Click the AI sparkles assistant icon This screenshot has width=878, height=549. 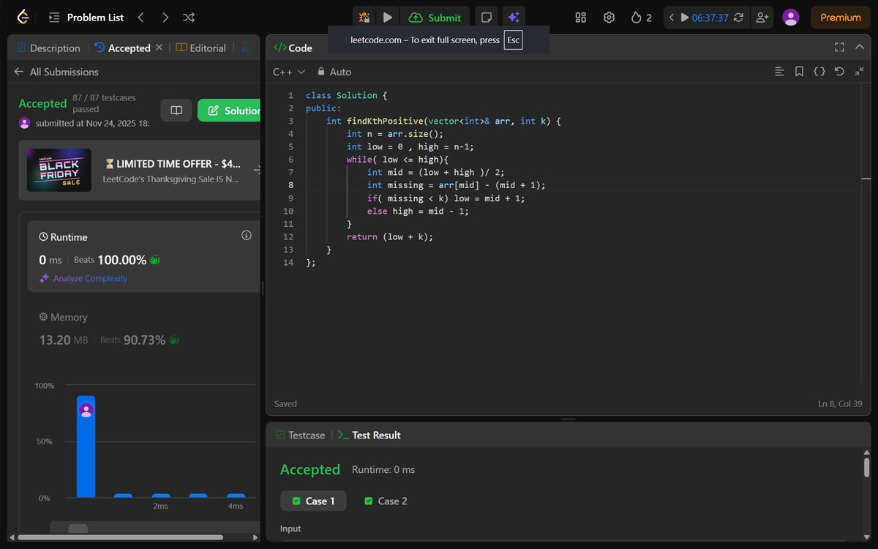(514, 17)
